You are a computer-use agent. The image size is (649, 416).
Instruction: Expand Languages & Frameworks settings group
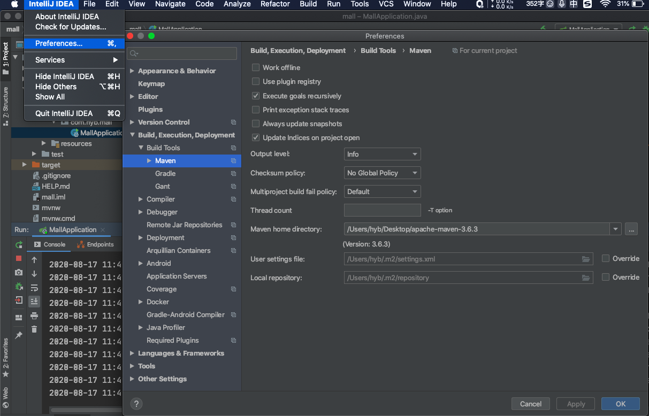pos(132,353)
